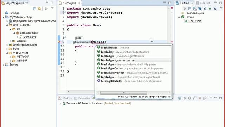This screenshot has width=225, height=127.
Task: Collapse the com.androjava package node
Action: coord(14,33)
